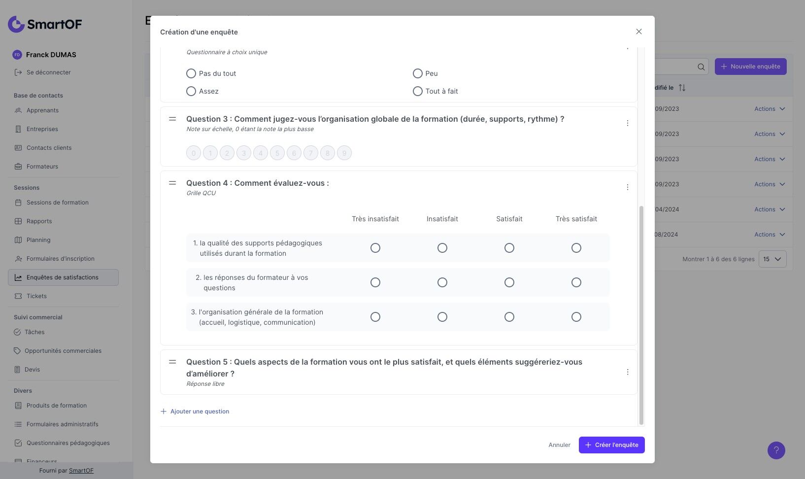Viewport: 805px width, 479px height.
Task: Click the dialog's vertical scrollbar thumb
Action: tap(641, 315)
